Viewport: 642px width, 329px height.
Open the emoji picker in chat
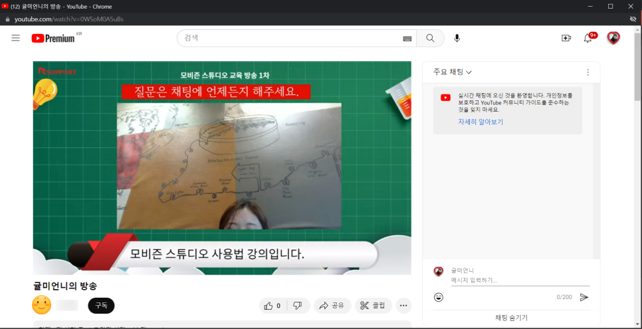pos(439,297)
